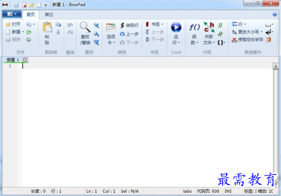This screenshot has width=281, height=196.
Task: Click Col : 1 in status bar
Action: coord(109,191)
